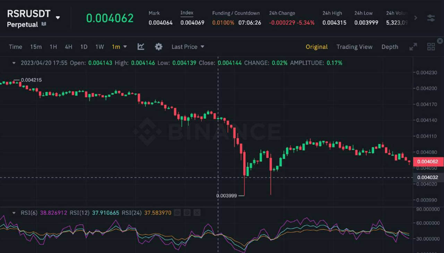Click the fullscreen expand arrows icon
444x253 pixels.
413,46
